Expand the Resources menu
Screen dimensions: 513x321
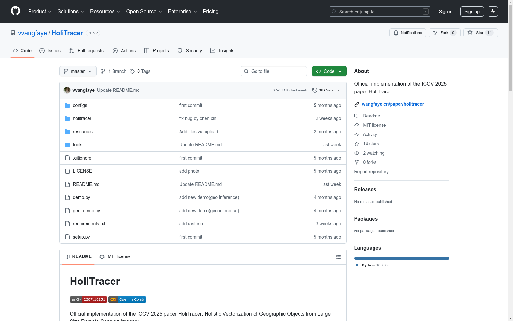coord(105,12)
